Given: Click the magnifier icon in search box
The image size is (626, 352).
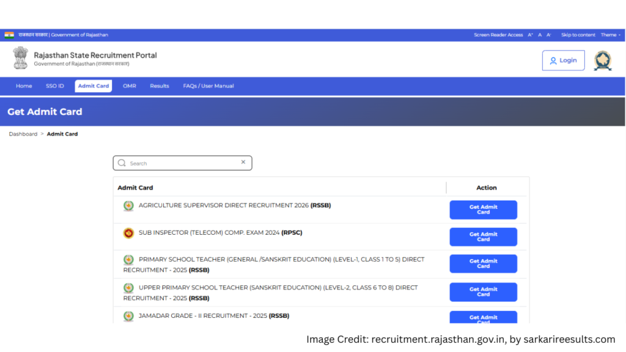Looking at the screenshot, I should tap(122, 163).
